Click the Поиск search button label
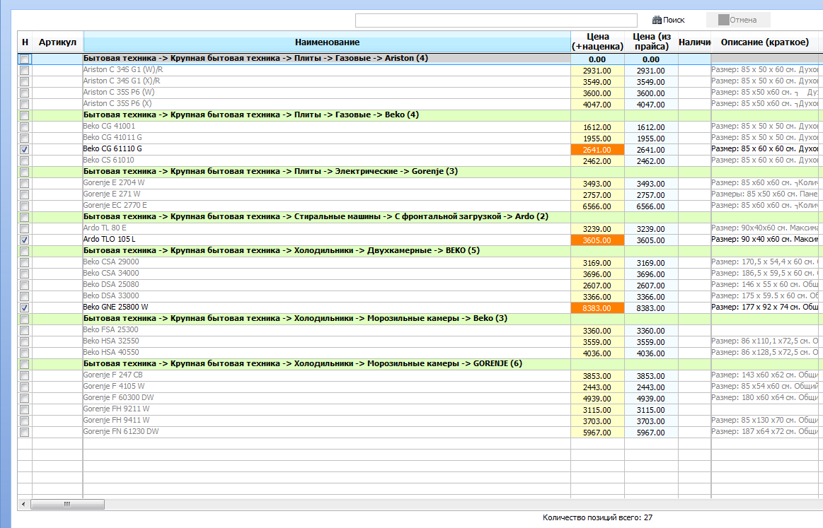 coord(674,20)
